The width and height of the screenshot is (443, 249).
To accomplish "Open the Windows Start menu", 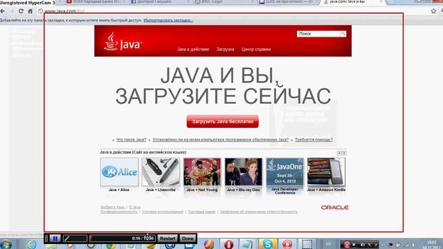I will point(6,244).
